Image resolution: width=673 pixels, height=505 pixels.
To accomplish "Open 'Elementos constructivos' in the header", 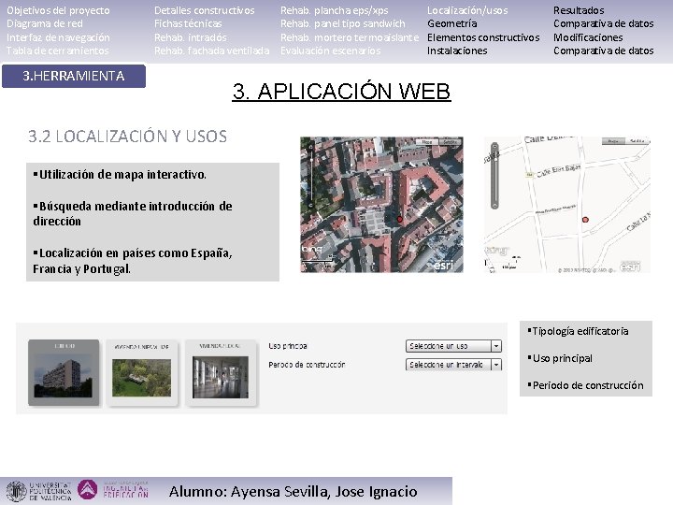I will (483, 37).
